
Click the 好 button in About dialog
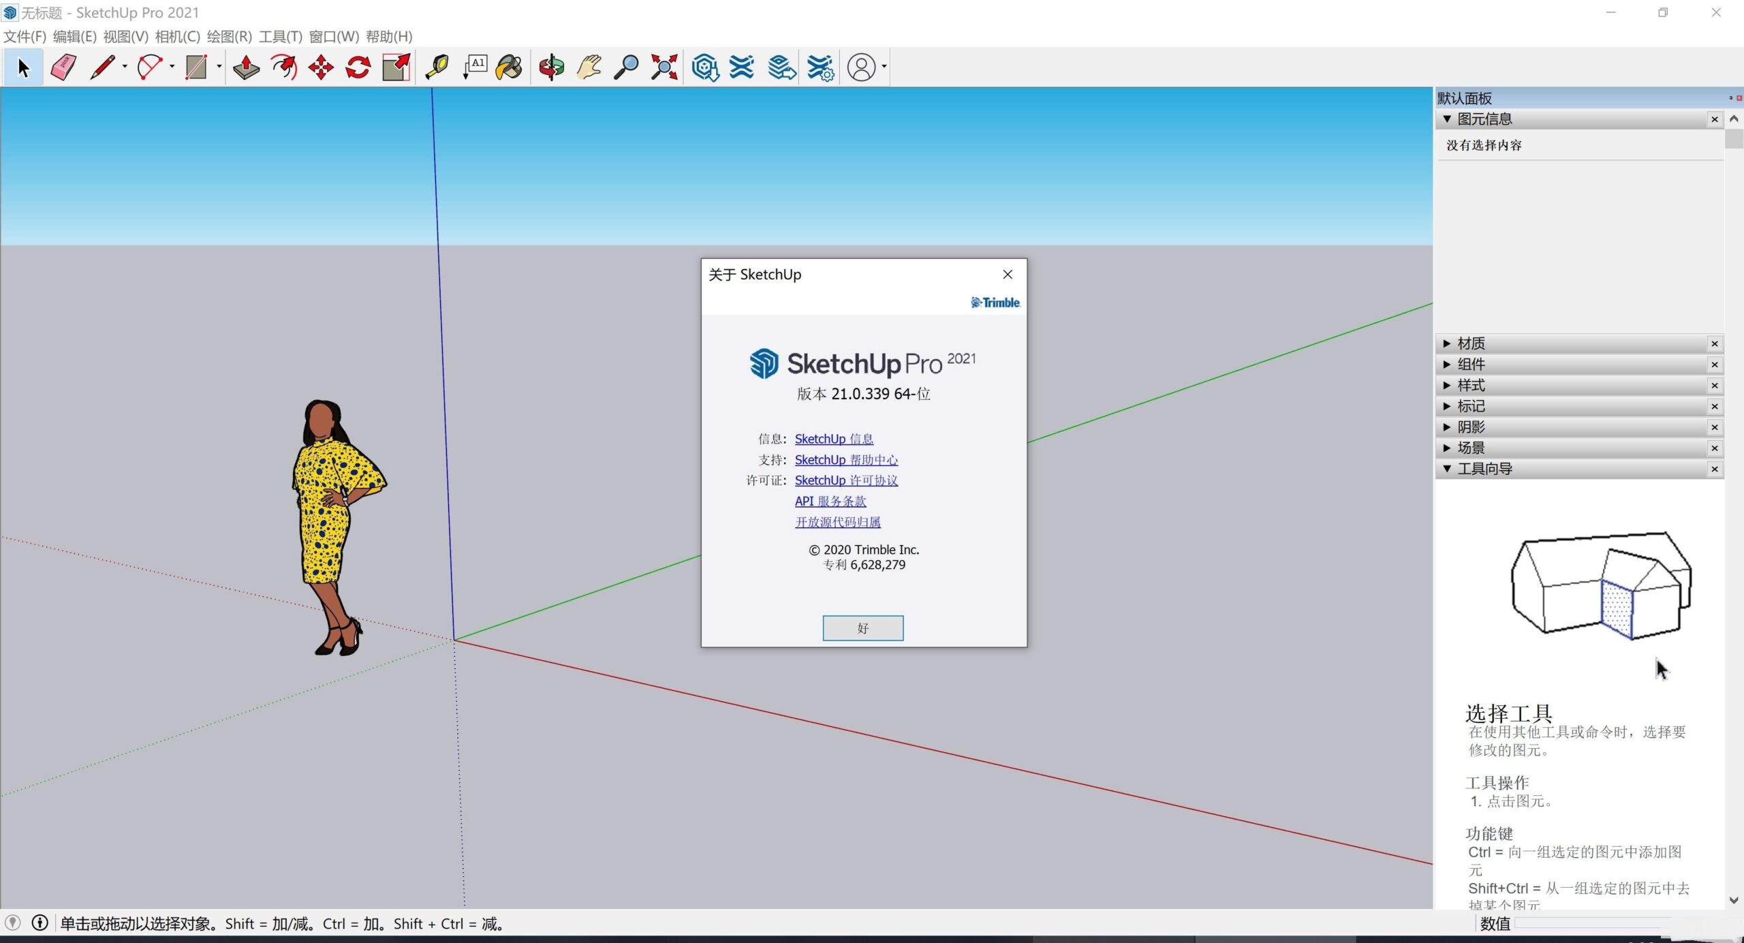click(863, 628)
